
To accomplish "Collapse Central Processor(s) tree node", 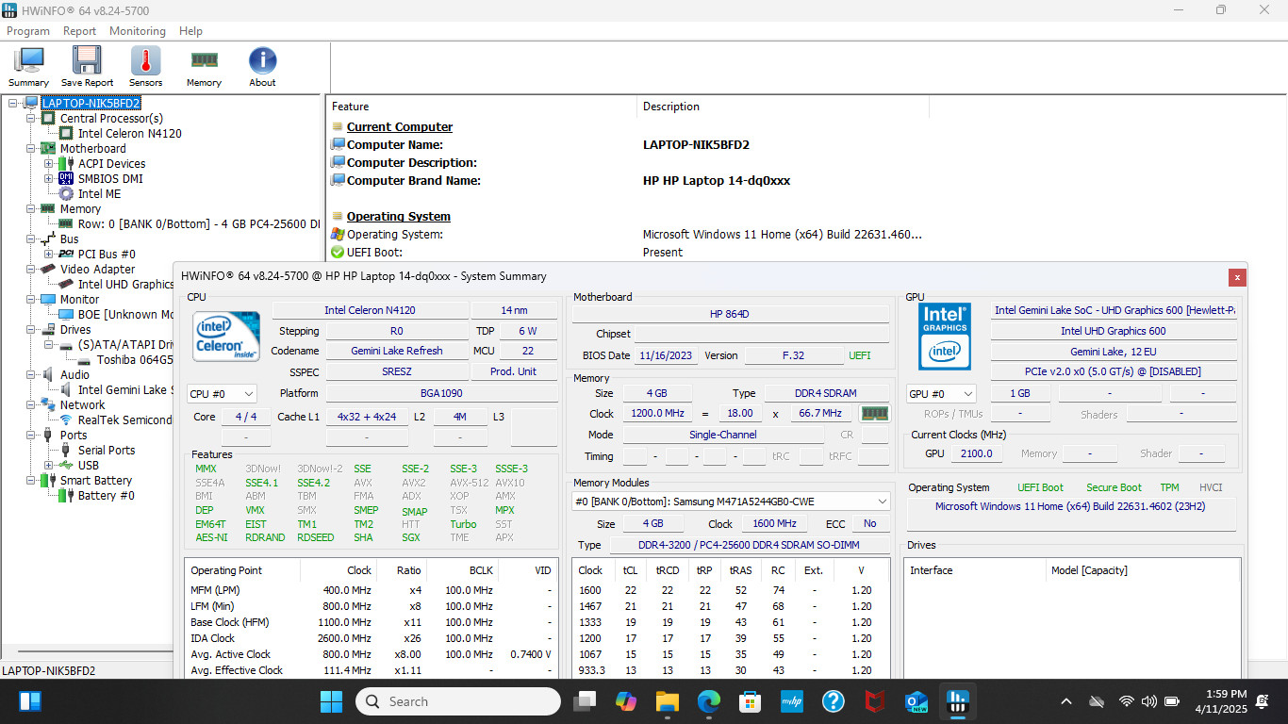I will [x=31, y=119].
